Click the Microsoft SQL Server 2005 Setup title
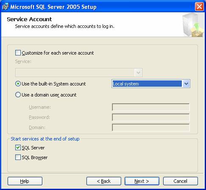This screenshot has height=190, width=206. [x=53, y=7]
